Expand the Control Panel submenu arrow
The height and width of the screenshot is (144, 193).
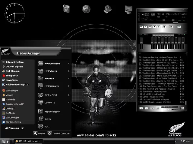click(x=69, y=95)
